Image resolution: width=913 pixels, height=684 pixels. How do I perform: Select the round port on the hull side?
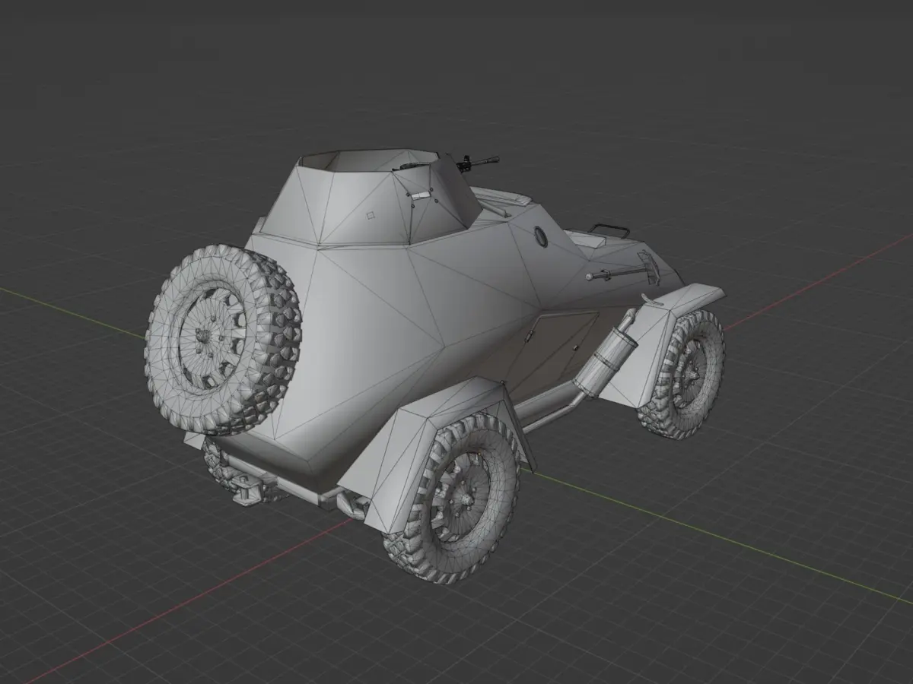[x=541, y=237]
